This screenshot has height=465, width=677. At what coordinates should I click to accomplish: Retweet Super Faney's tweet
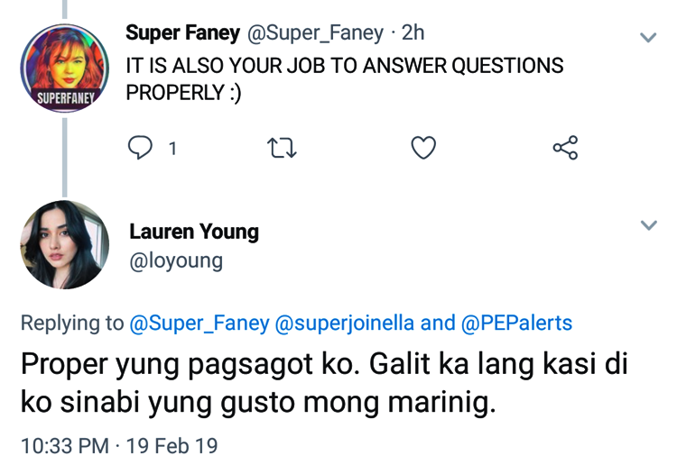click(283, 148)
